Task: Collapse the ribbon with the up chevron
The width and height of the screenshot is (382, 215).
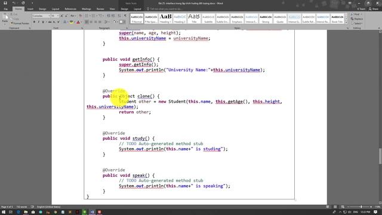Action: pyautogui.click(x=379, y=28)
